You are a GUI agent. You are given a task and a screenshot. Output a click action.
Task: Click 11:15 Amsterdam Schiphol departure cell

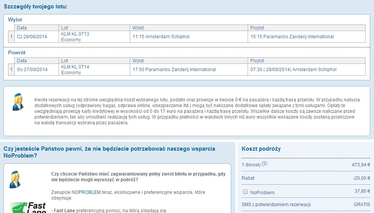[x=189, y=37]
